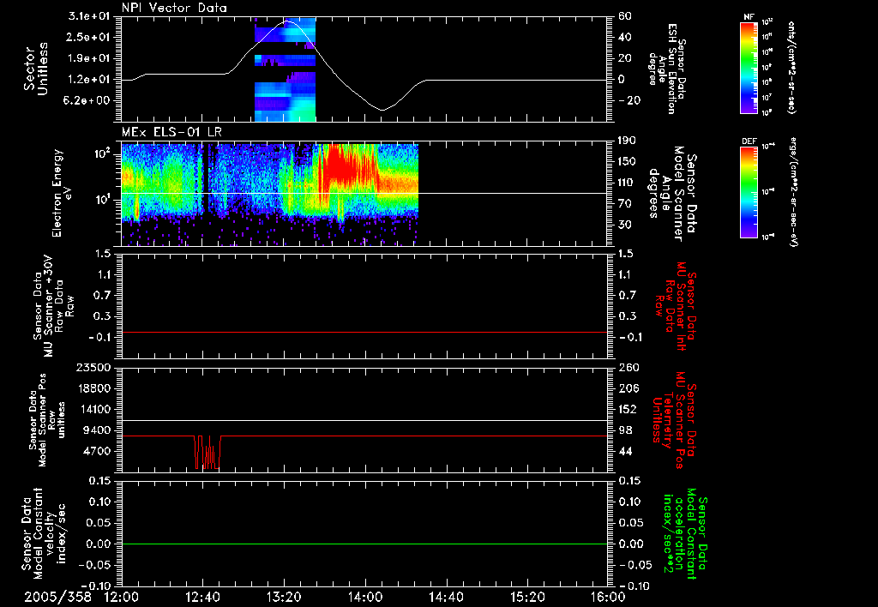Click the 60 degree sun elevation tick

(x=624, y=16)
